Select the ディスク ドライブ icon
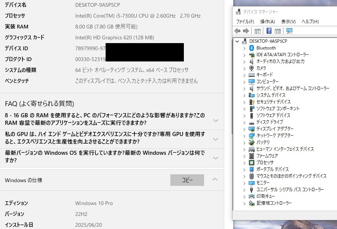337x229 pixels. pyautogui.click(x=252, y=122)
